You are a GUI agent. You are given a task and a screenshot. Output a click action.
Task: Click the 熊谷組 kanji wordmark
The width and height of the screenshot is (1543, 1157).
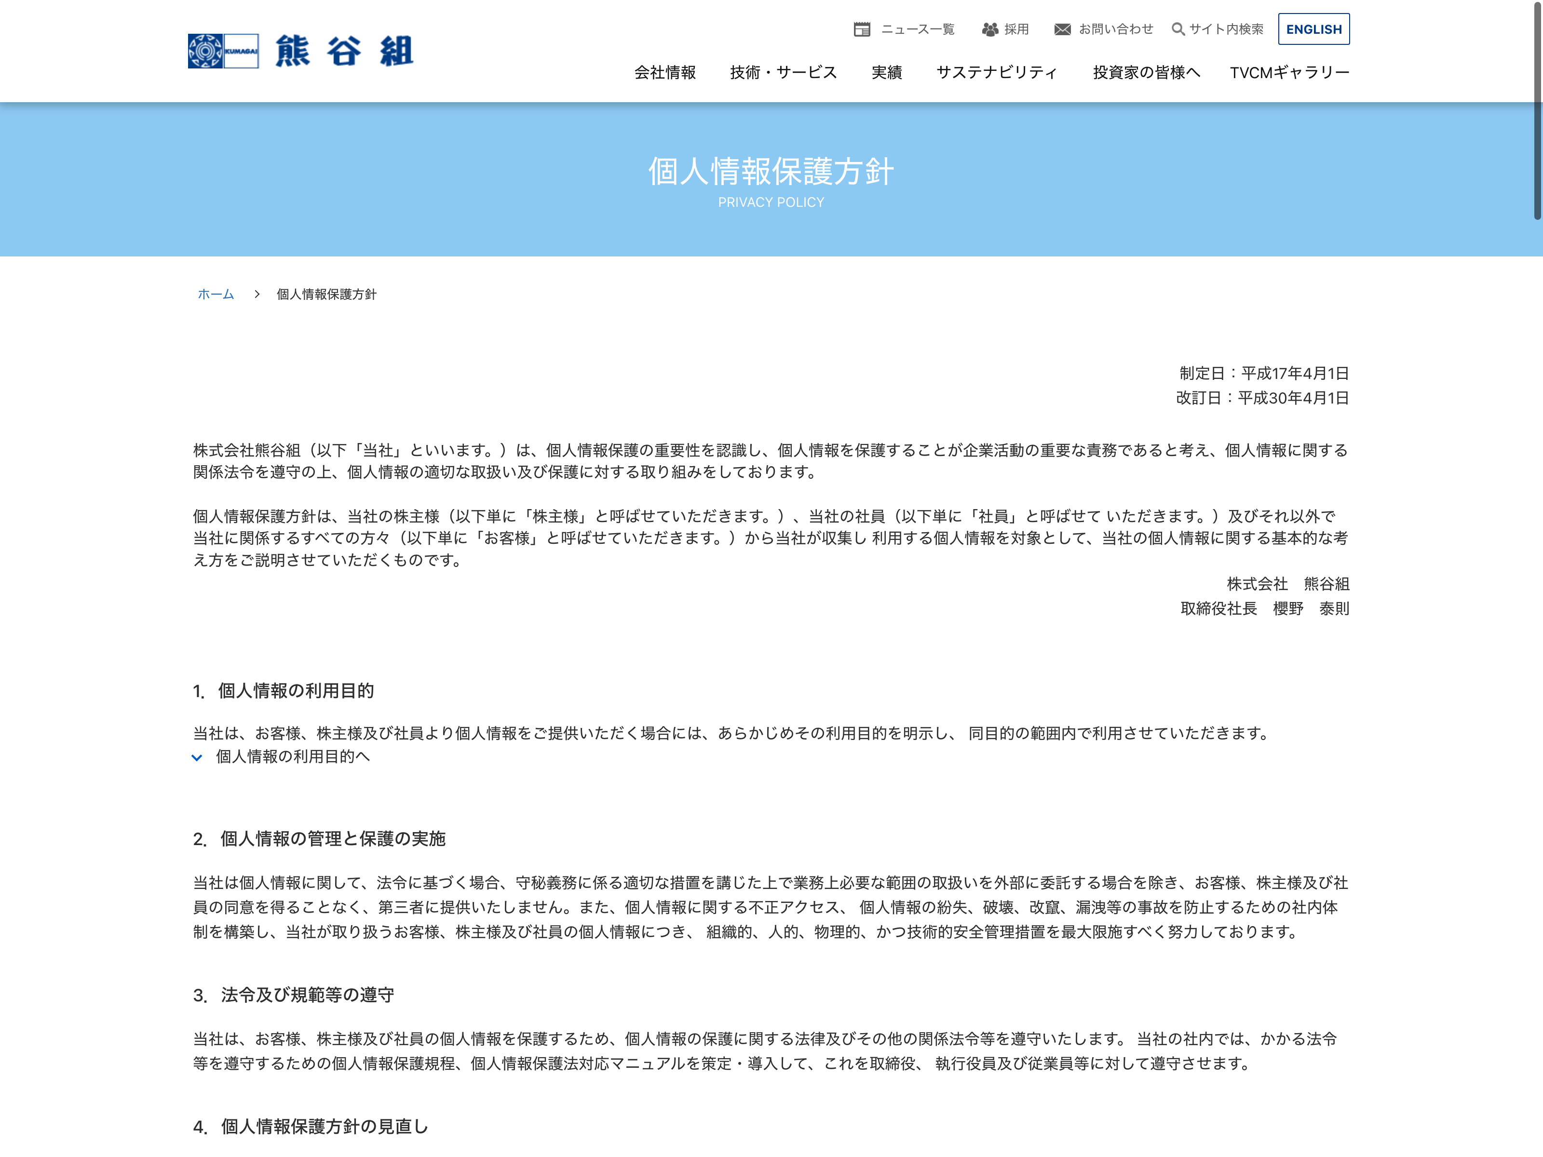344,51
